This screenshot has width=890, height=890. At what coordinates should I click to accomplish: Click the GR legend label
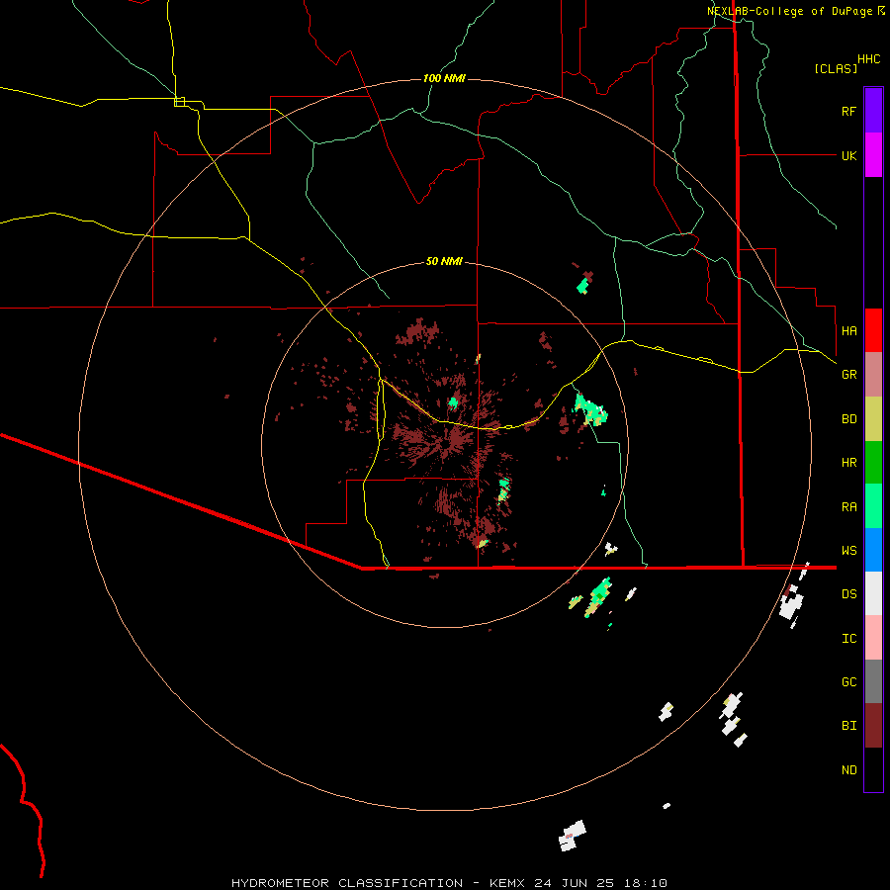[848, 375]
